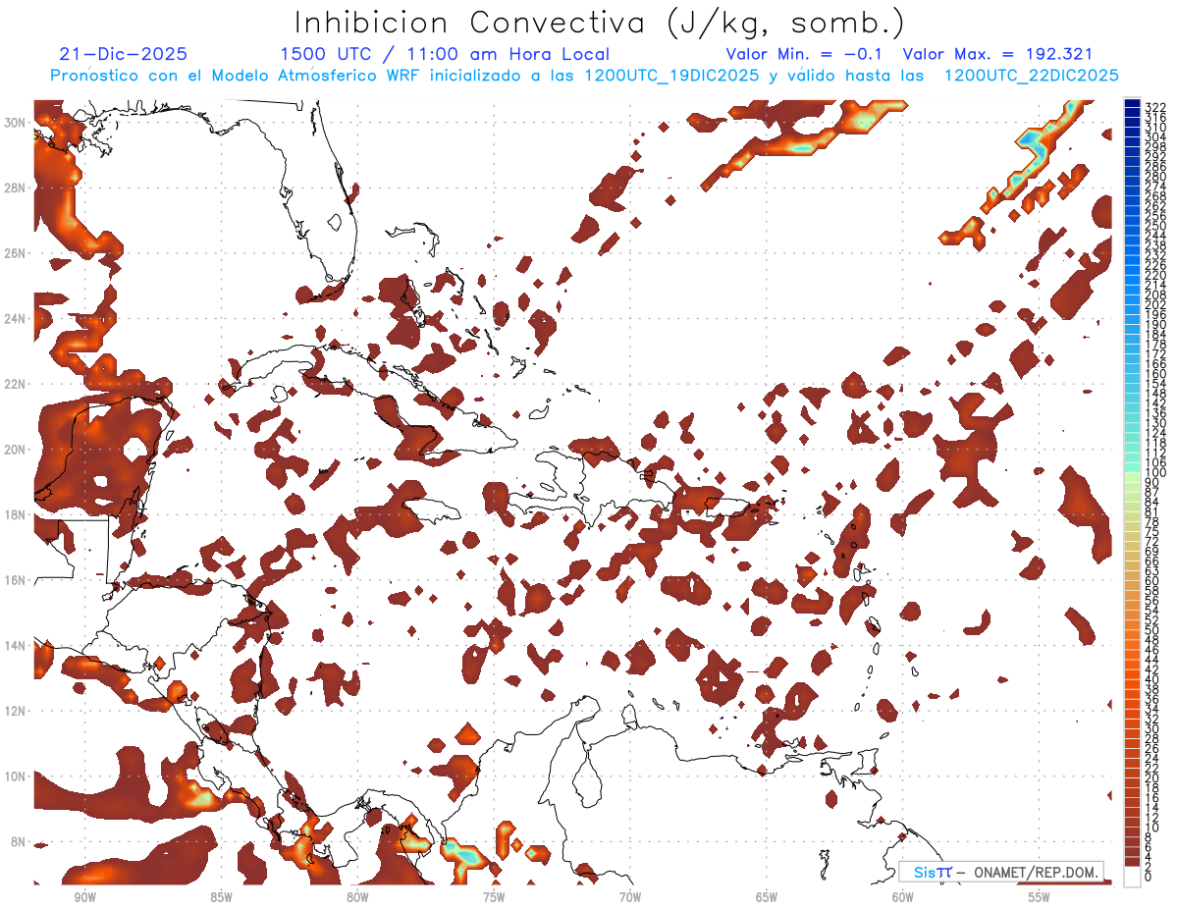Click the "Valor Min. = -0.1" readout
Image resolution: width=1178 pixels, height=910 pixels.
point(804,55)
